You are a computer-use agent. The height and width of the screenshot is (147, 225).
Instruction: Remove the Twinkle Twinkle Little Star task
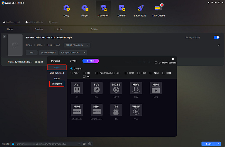point(218,45)
